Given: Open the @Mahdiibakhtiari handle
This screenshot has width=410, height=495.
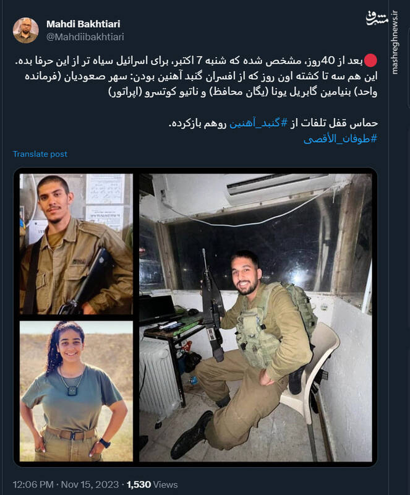Looking at the screenshot, I should [x=85, y=37].
